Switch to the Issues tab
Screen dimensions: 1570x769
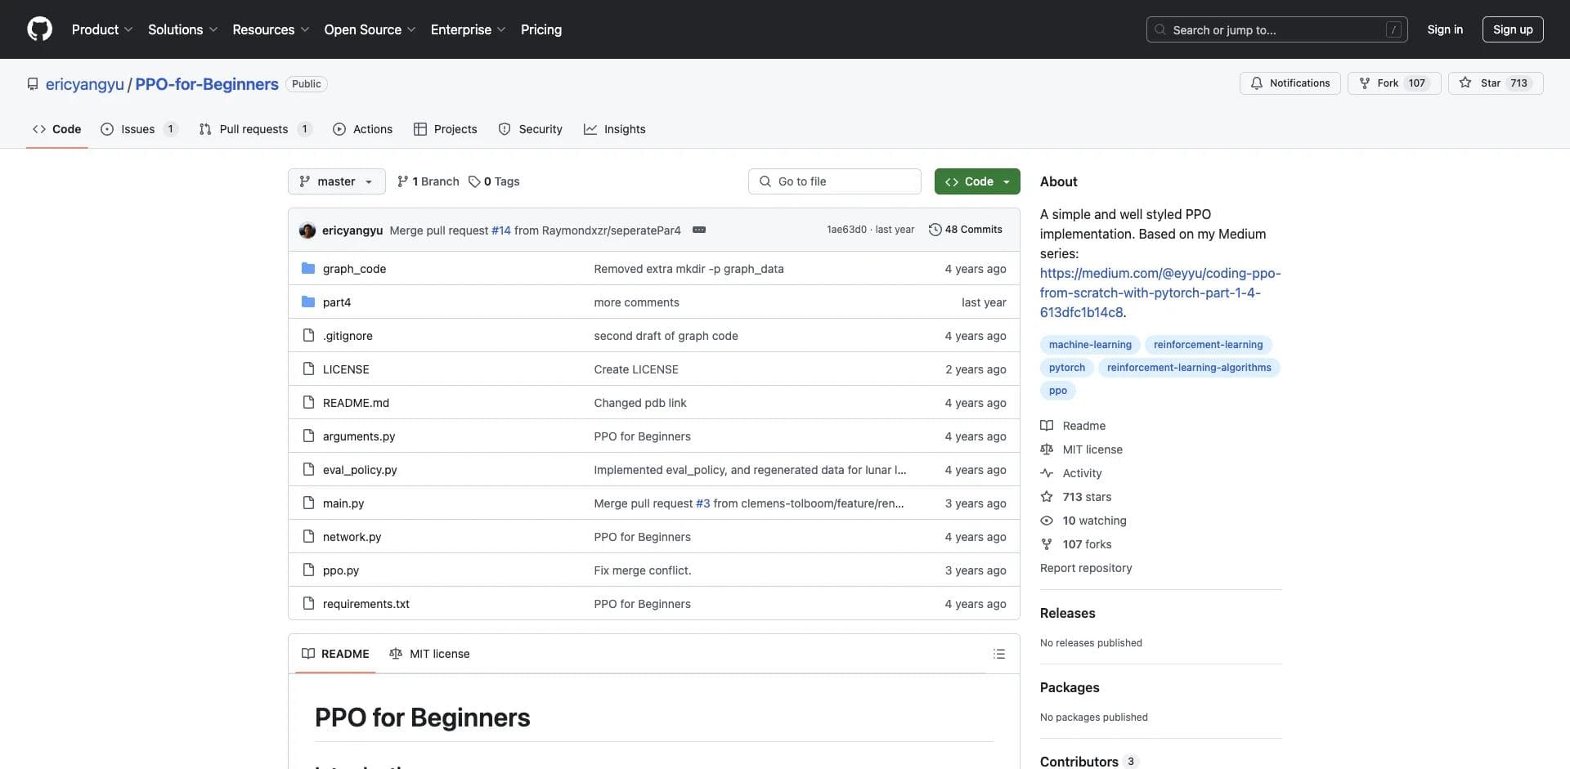[x=138, y=129]
